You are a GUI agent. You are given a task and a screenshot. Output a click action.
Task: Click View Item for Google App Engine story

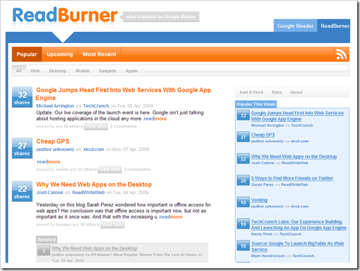[96, 126]
